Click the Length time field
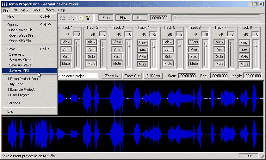Image resolution: width=266 pixels, height=160 pixels. tap(253, 76)
